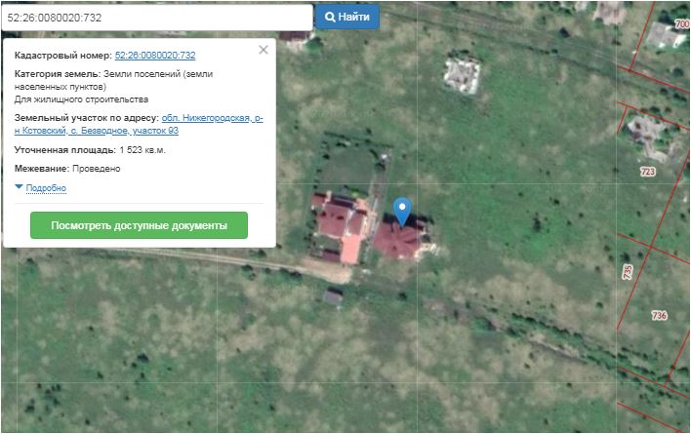Select parcel label 735 on map
Viewport: 691px width, 434px height.
[x=628, y=271]
